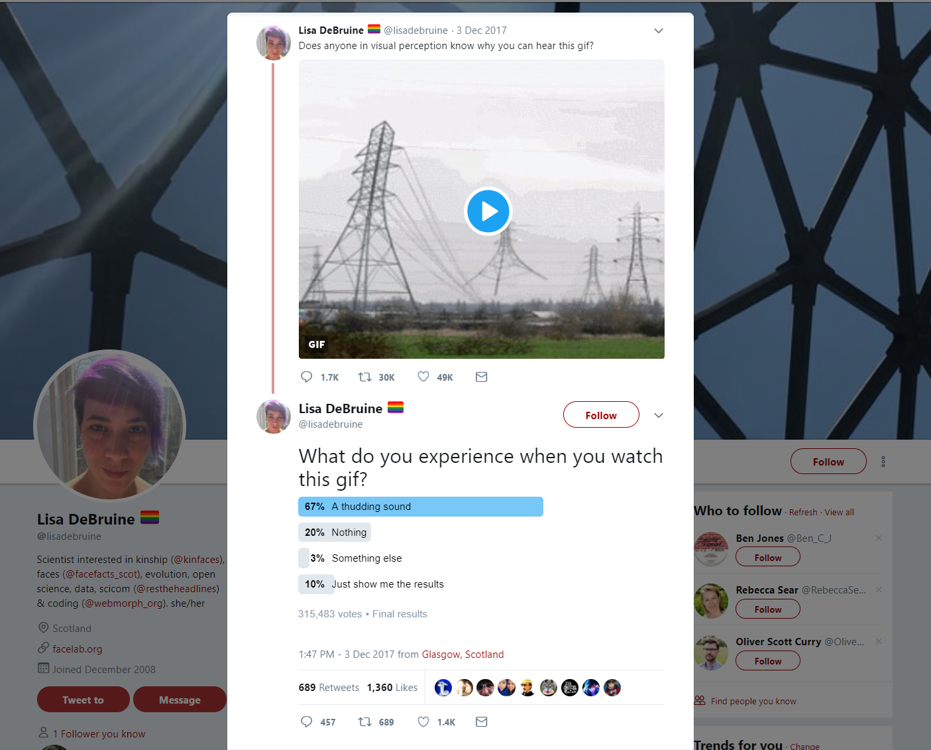Retweet the original GIF tweet
The width and height of the screenshot is (931, 750).
point(365,377)
